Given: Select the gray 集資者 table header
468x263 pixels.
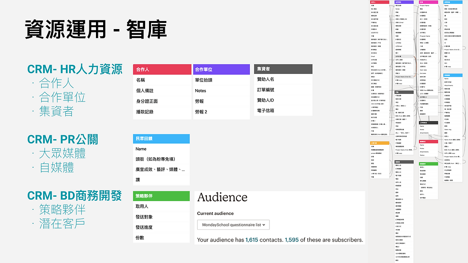Looking at the screenshot, I should point(283,69).
